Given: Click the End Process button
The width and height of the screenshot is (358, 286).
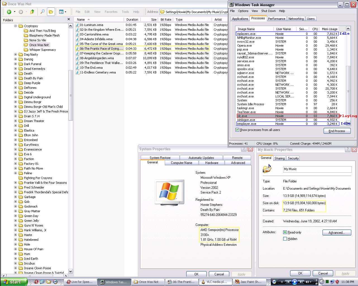Looking at the screenshot, I should click(x=337, y=131).
